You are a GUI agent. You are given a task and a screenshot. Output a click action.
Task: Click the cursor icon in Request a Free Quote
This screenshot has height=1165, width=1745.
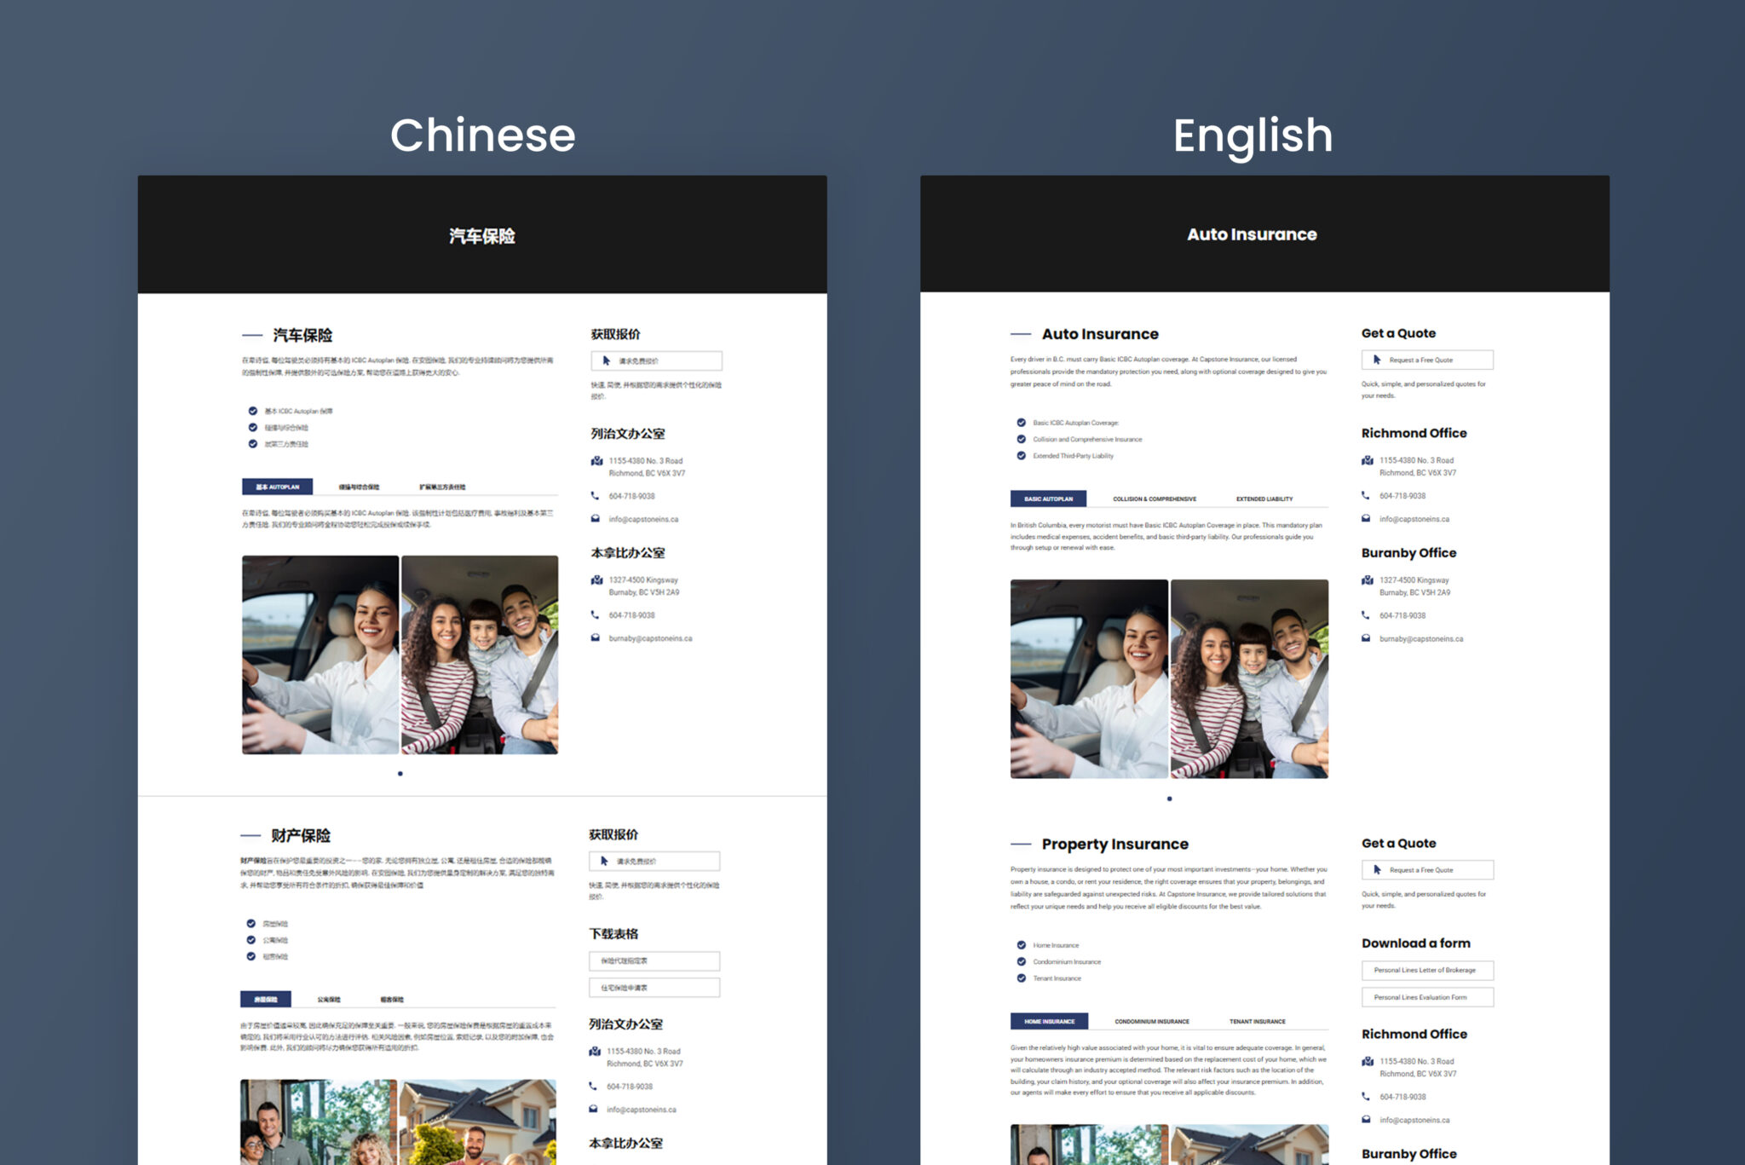[1377, 360]
